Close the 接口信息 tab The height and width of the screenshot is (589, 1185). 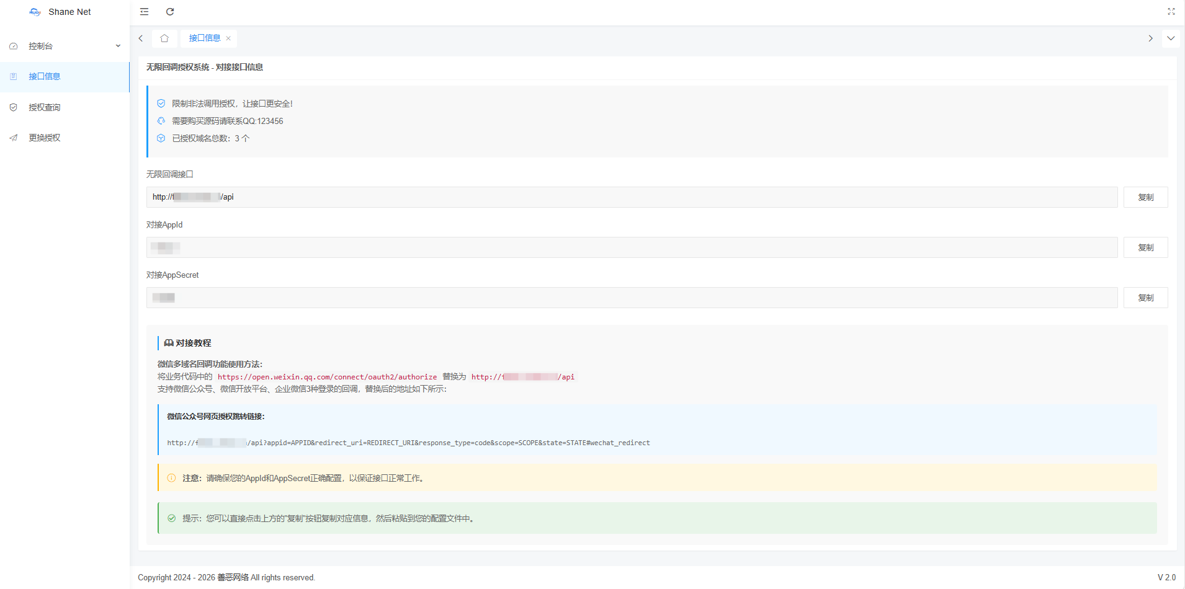click(228, 38)
